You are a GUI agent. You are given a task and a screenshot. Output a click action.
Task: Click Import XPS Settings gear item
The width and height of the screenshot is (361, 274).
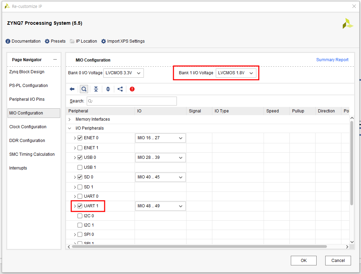coord(123,41)
